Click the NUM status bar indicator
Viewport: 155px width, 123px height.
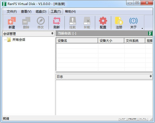click(x=132, y=119)
